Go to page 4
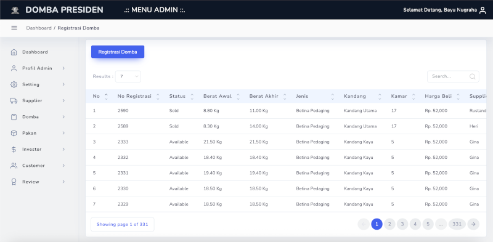The height and width of the screenshot is (242, 493). (x=415, y=224)
